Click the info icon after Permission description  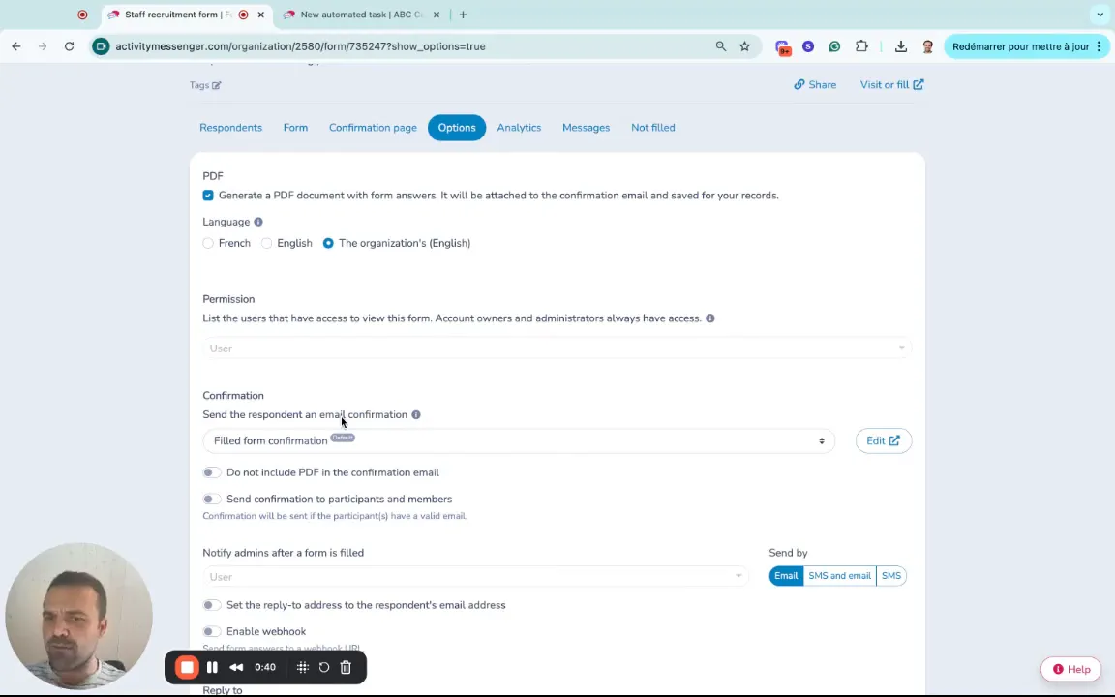(709, 318)
